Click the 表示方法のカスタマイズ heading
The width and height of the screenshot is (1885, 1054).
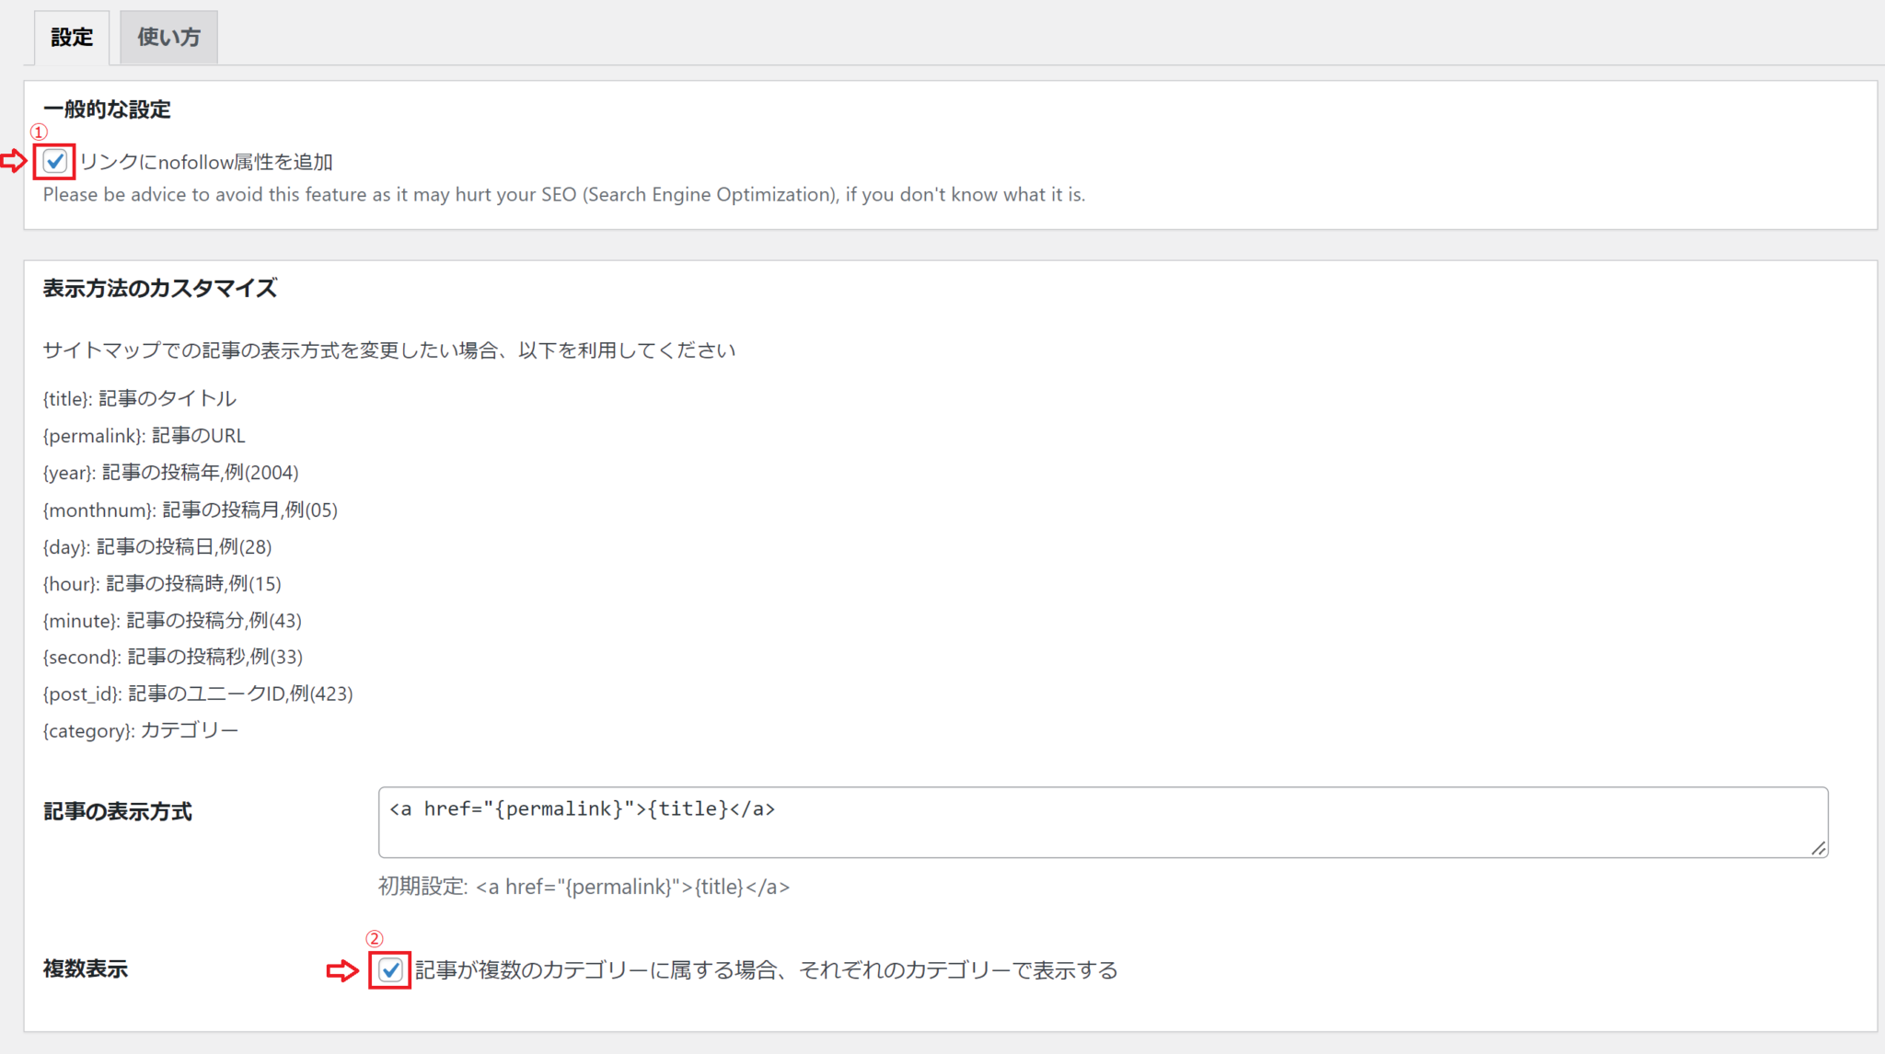pyautogui.click(x=159, y=289)
